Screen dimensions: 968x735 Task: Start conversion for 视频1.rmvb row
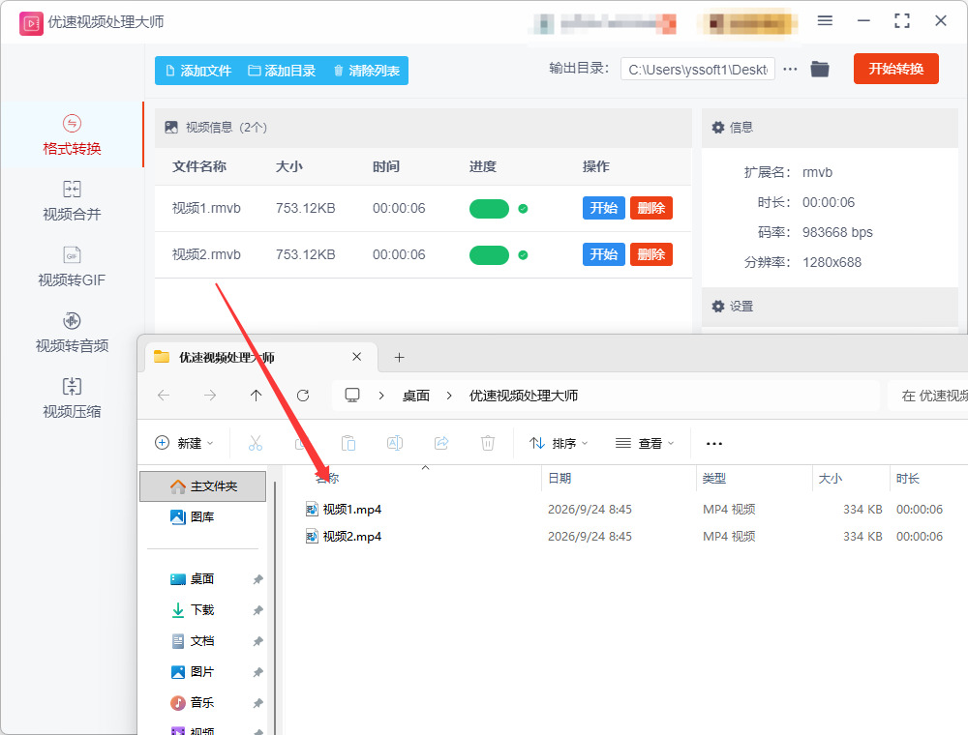click(604, 208)
